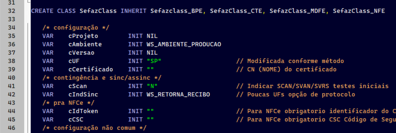Image resolution: width=396 pixels, height=133 pixels.
Task: Place cursor on the INHERIT keyword
Action: pos(133,11)
